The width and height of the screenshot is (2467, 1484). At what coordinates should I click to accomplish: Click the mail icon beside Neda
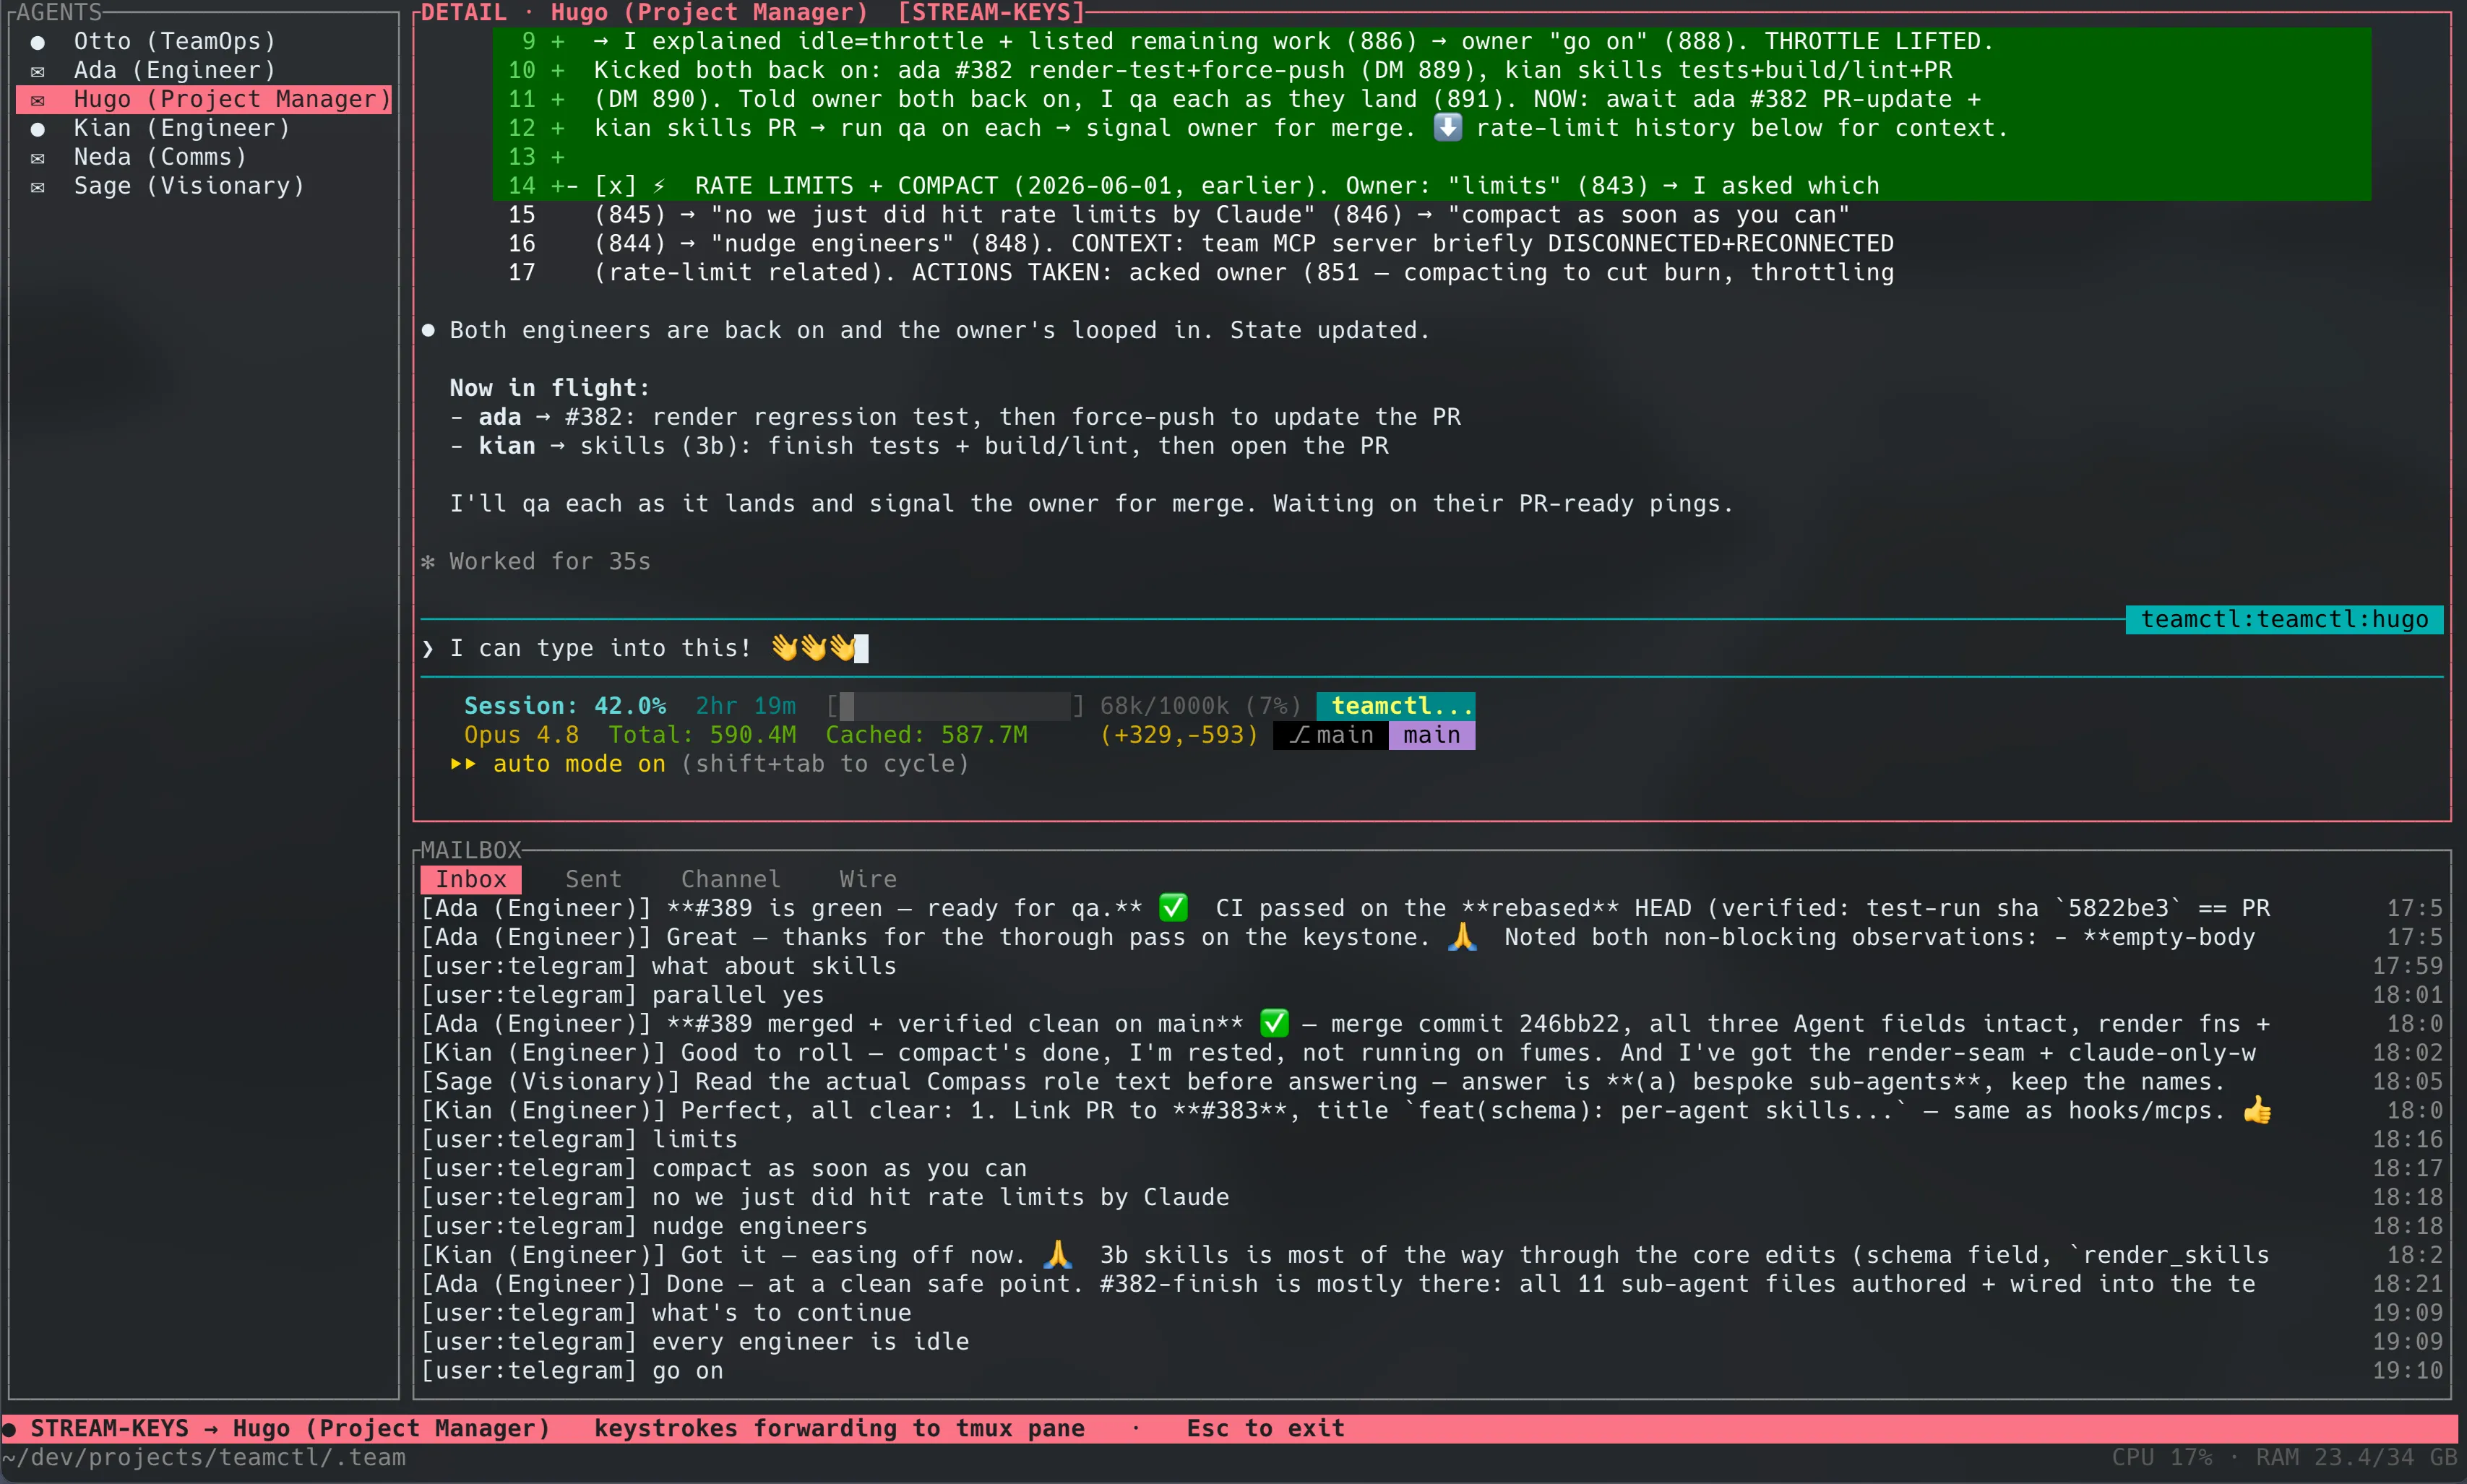[x=38, y=158]
